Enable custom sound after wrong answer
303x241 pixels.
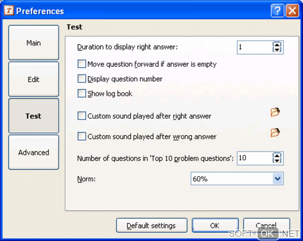tap(82, 137)
